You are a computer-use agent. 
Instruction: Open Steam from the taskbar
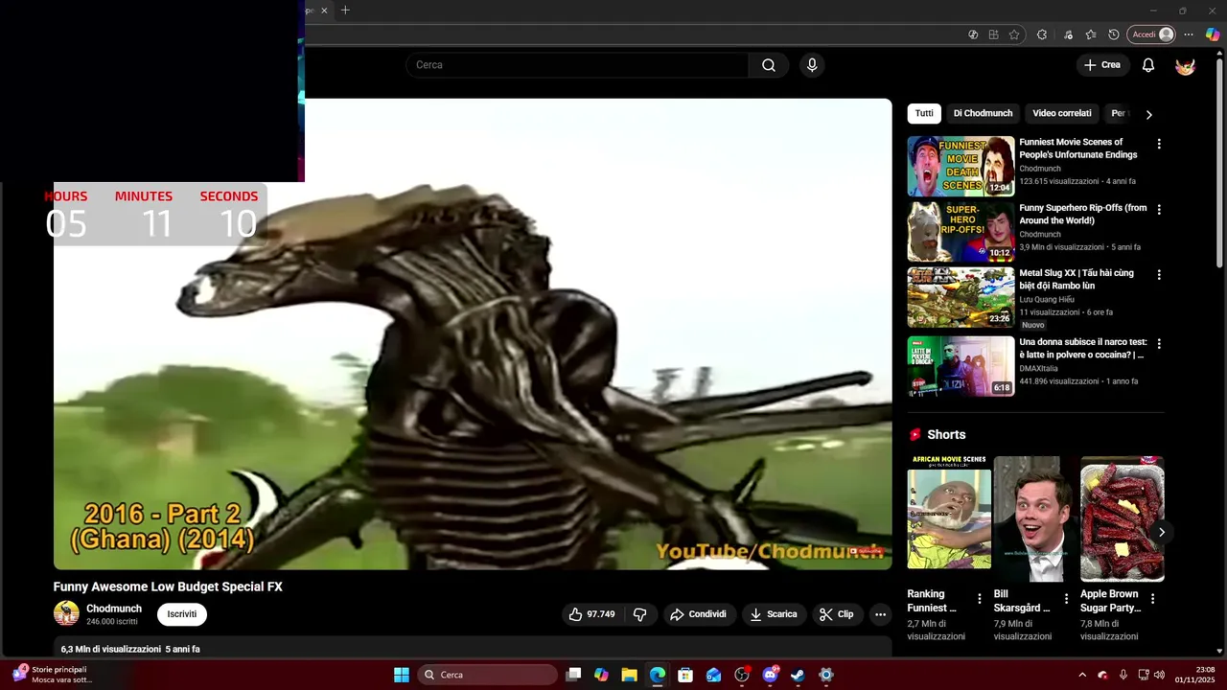798,675
